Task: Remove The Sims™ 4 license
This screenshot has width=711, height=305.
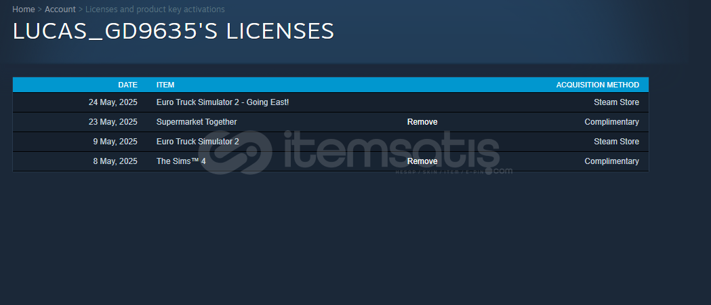Action: coord(422,161)
